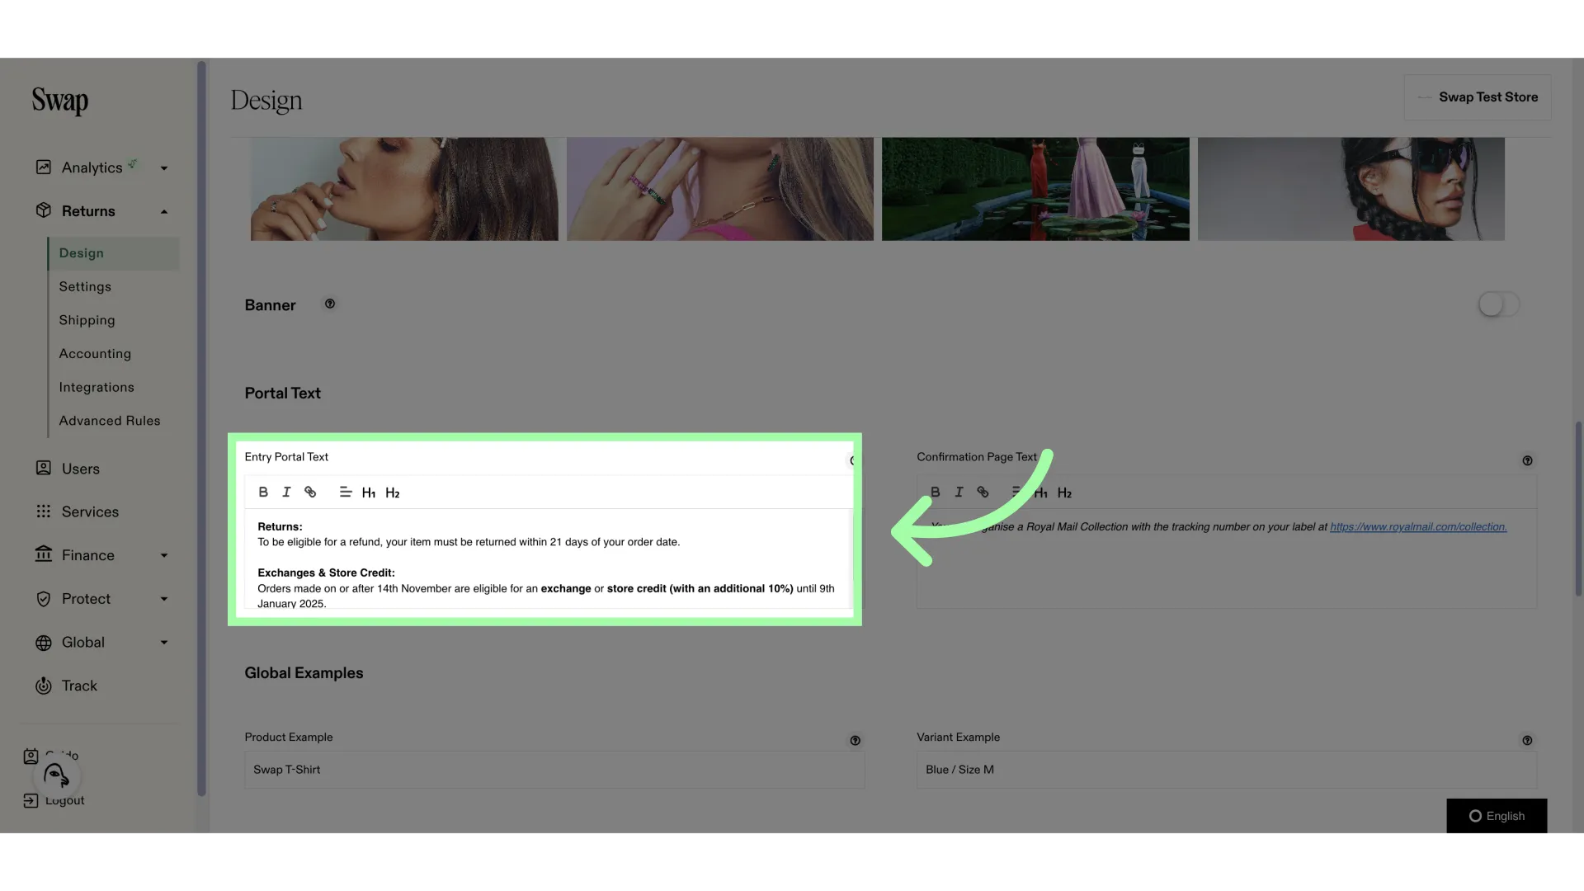
Task: Expand the Protect dropdown arrow
Action: pyautogui.click(x=164, y=599)
